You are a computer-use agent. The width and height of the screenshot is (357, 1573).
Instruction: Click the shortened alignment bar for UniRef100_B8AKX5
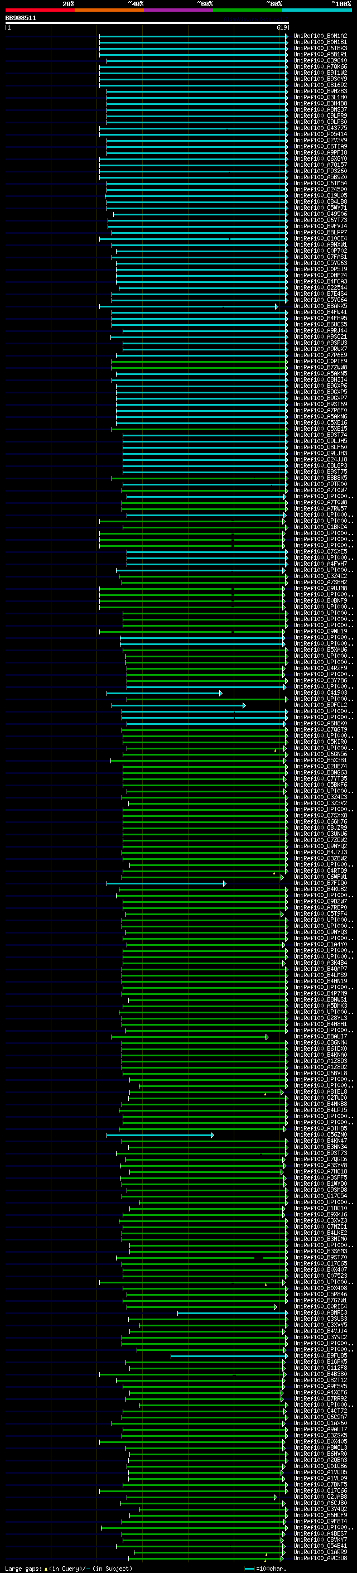pos(189,306)
